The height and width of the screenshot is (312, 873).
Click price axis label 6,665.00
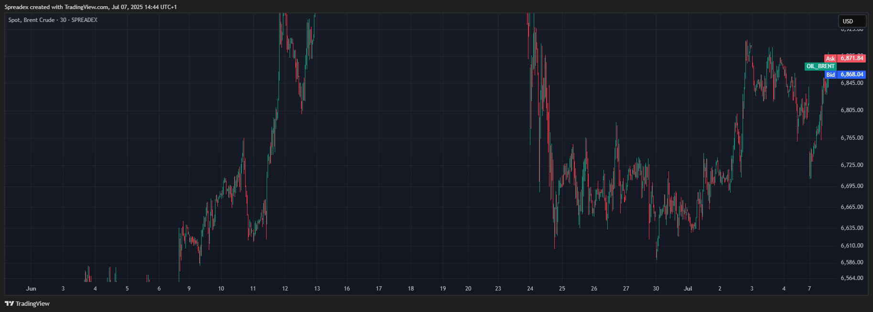tap(851, 207)
